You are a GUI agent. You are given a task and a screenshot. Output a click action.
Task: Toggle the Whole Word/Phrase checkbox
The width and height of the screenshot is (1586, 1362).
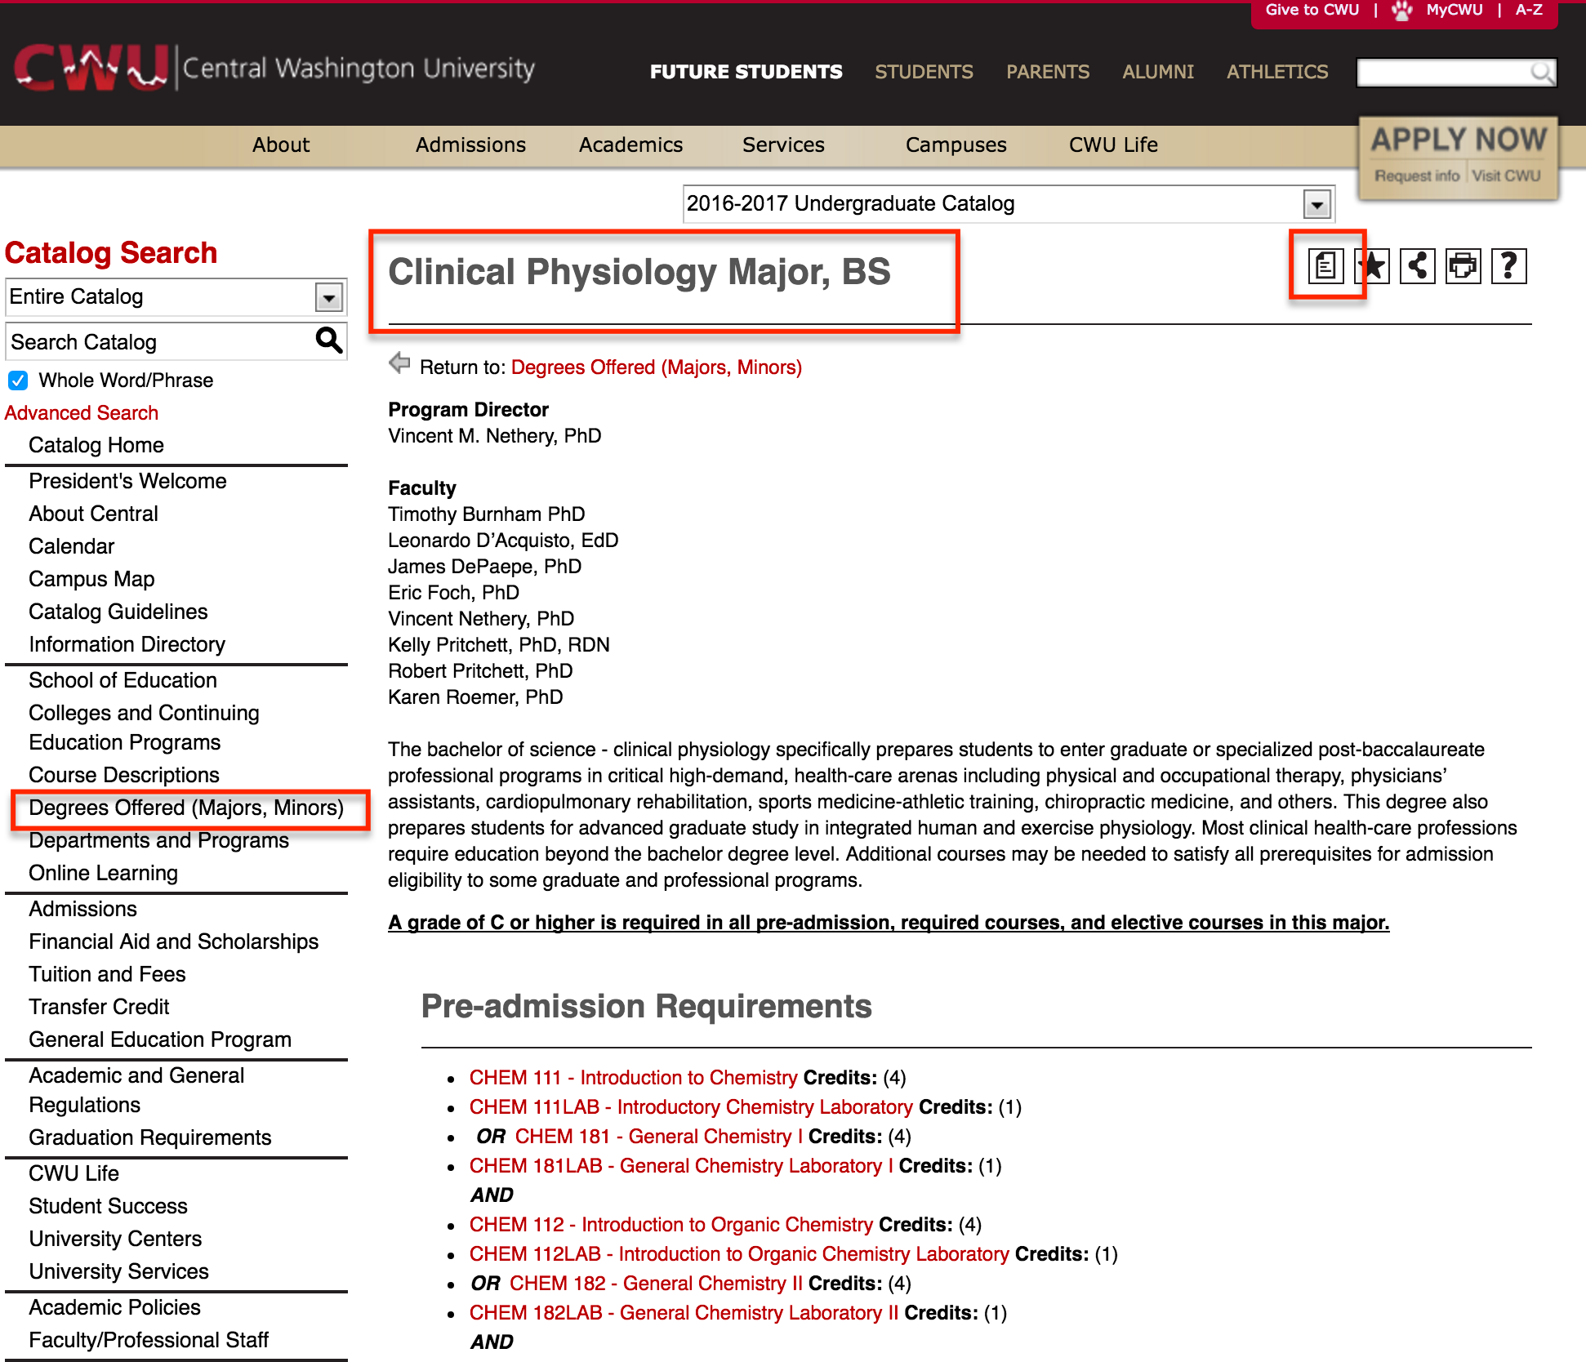(x=18, y=381)
